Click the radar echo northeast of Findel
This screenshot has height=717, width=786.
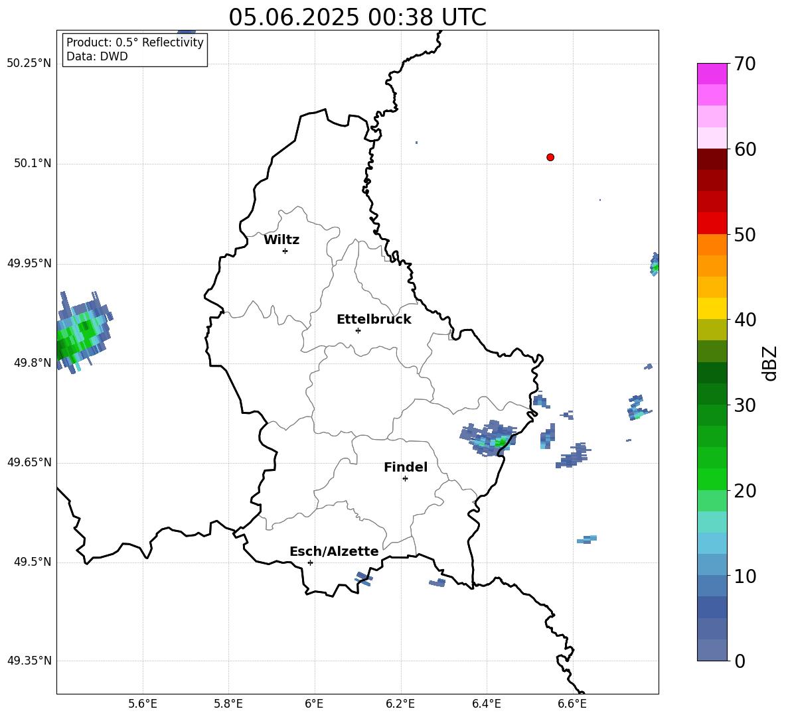pos(488,438)
